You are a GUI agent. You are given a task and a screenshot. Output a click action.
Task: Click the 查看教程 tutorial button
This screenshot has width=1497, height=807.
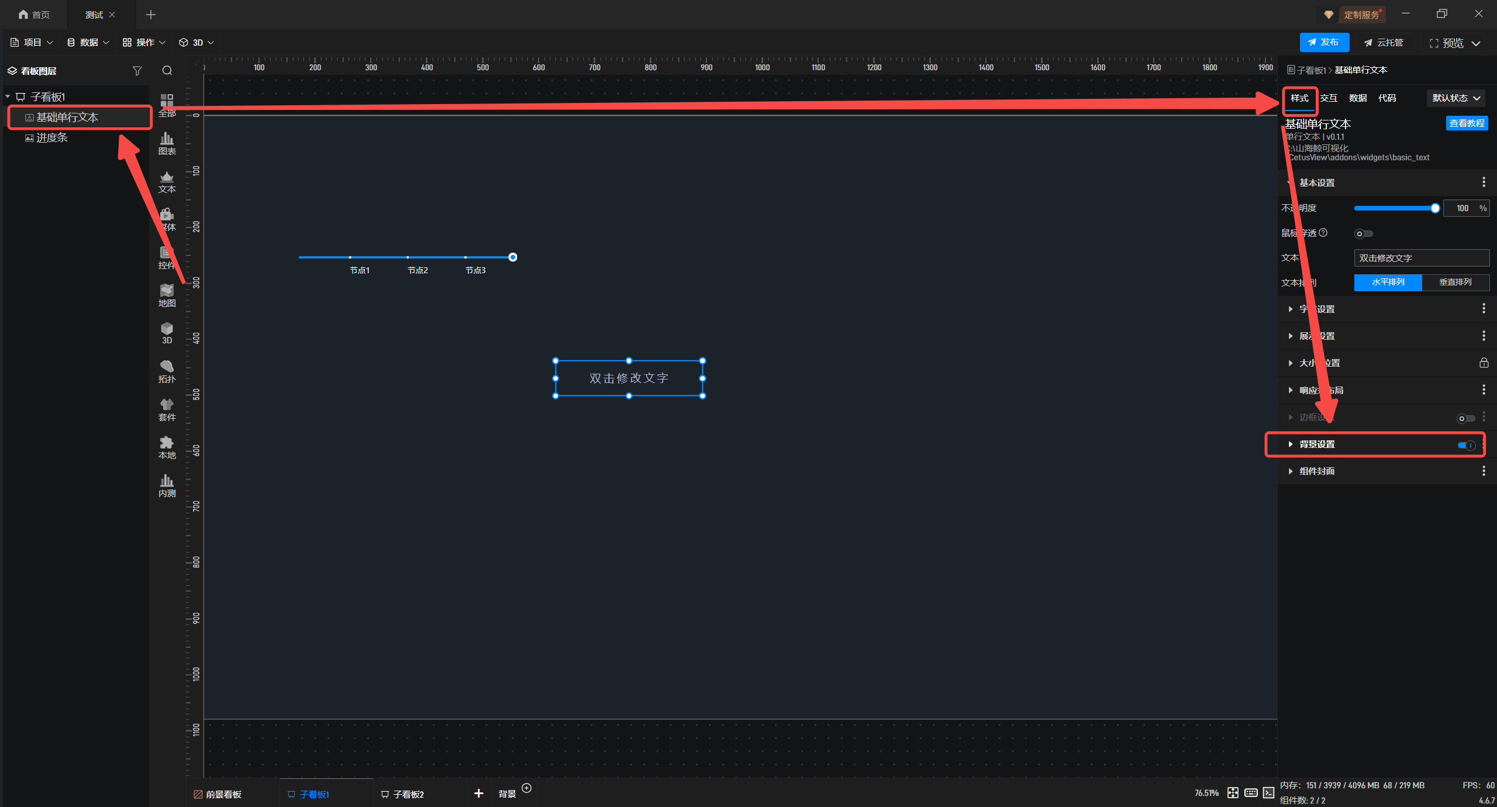[x=1466, y=123]
